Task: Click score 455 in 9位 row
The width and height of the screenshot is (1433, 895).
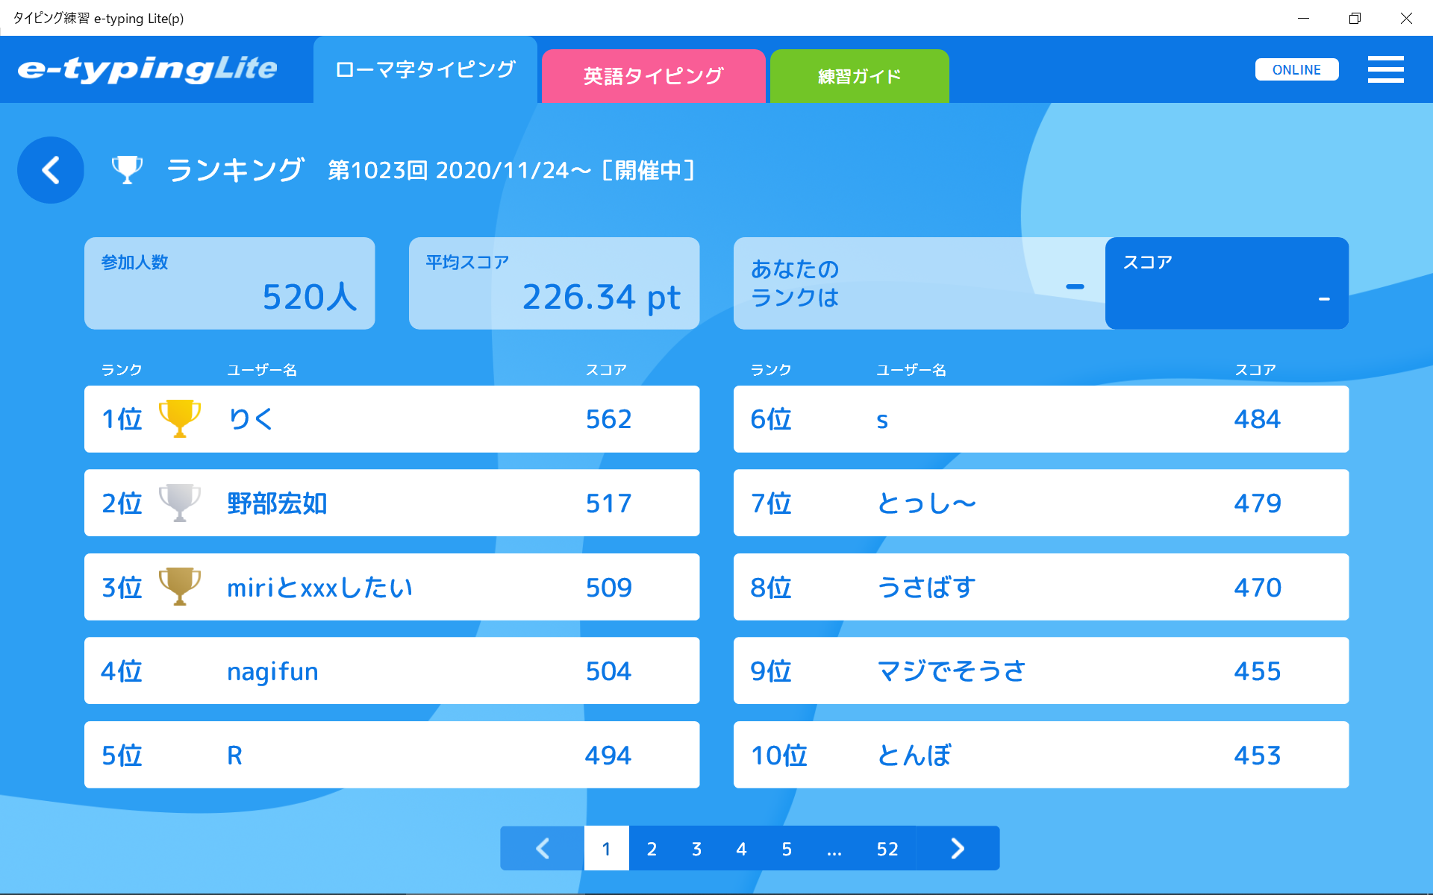Action: tap(1257, 671)
